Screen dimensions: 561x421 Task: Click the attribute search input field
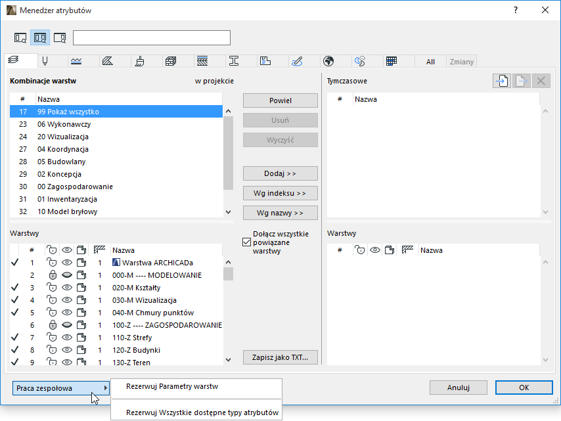coord(152,38)
